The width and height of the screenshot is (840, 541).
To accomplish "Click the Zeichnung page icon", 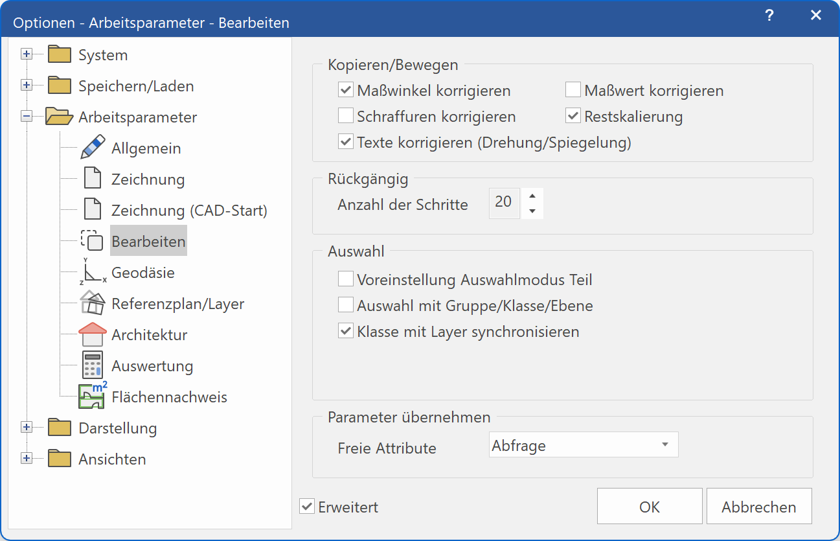I will click(93, 179).
